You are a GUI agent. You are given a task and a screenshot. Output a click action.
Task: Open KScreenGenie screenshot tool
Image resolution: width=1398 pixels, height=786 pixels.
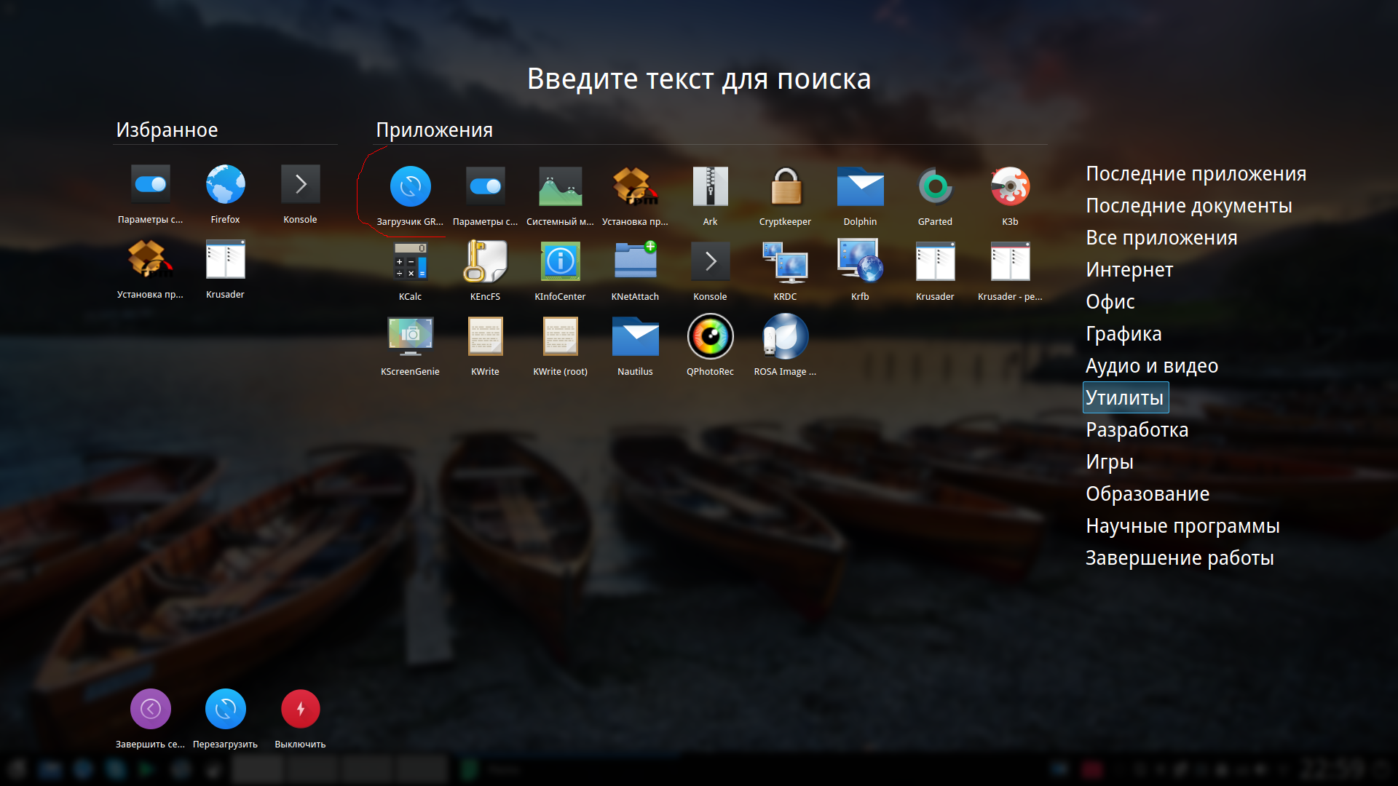tap(410, 337)
